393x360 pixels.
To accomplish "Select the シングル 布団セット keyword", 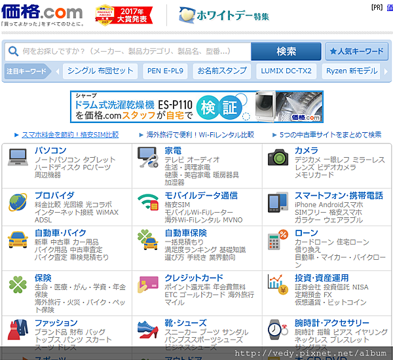I will [x=100, y=71].
